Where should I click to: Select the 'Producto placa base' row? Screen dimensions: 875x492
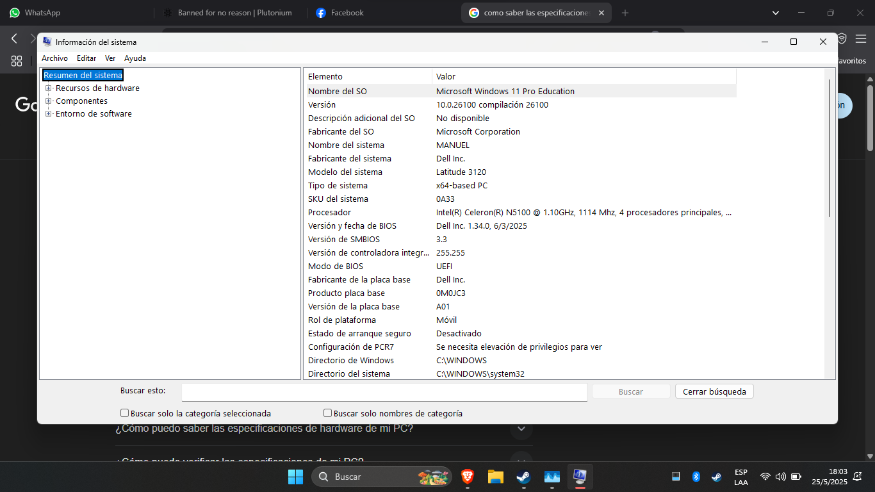point(521,293)
